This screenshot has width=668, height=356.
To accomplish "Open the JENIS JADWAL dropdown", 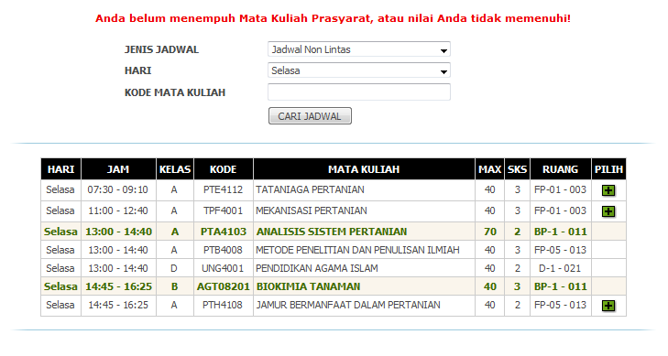I will pyautogui.click(x=358, y=49).
